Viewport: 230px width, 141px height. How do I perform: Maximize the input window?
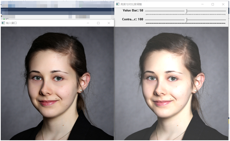pos(98,23)
